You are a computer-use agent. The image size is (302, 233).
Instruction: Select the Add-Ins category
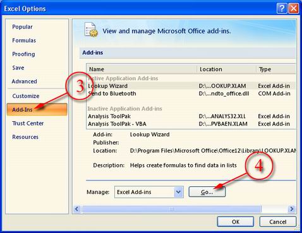pyautogui.click(x=37, y=109)
